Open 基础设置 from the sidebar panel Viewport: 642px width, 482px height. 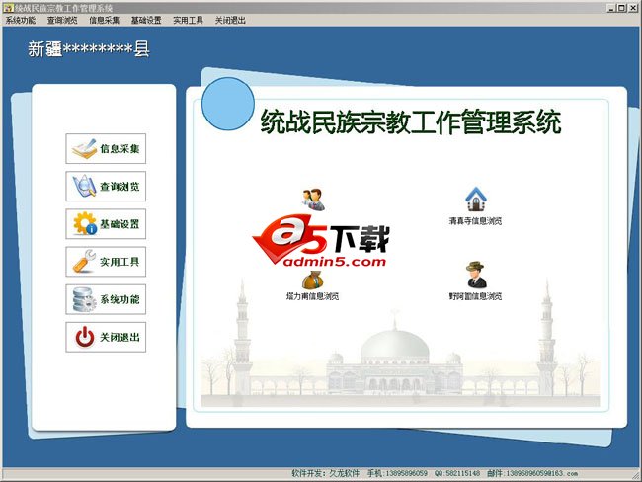(106, 224)
